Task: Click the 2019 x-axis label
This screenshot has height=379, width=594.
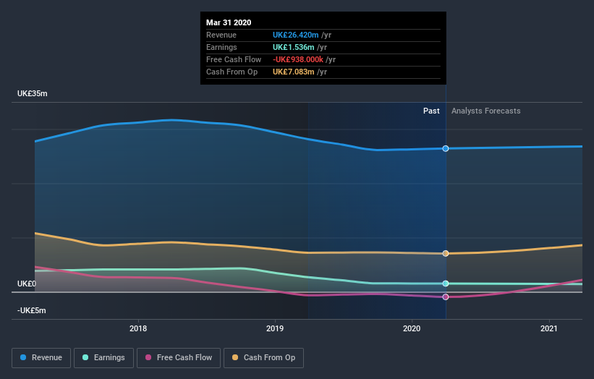Action: click(x=275, y=328)
